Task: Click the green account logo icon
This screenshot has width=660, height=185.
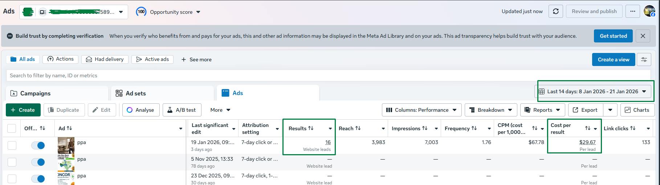Action: click(x=28, y=12)
